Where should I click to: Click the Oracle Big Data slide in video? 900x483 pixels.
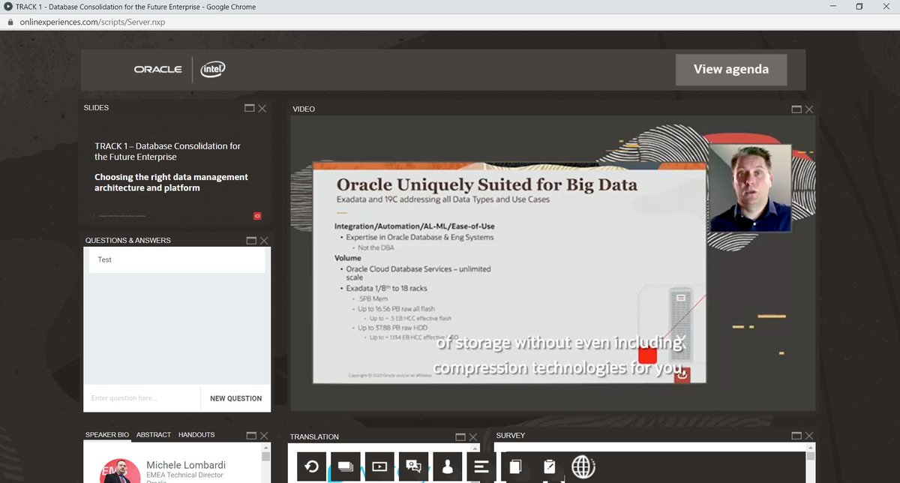pyautogui.click(x=509, y=273)
